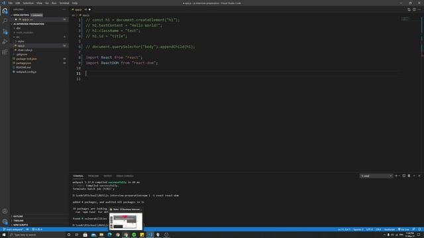The height and width of the screenshot is (238, 424).
Task: Open Spotify from the taskbar
Action: pos(134,235)
